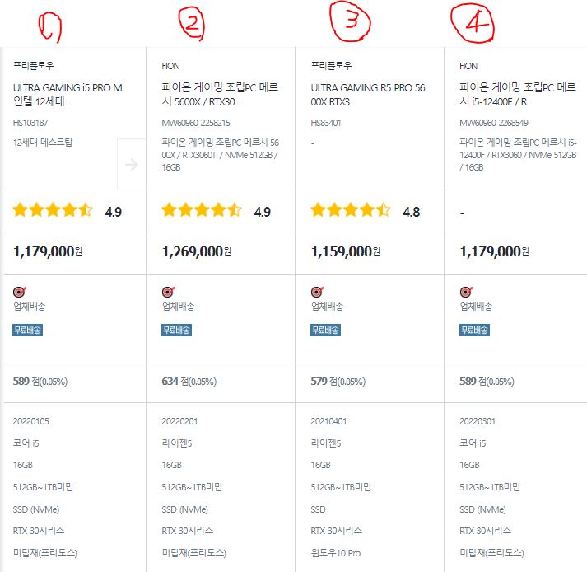Open ULTRA GAMING R5 PRO 5600X title
Image resolution: width=587 pixels, height=572 pixels.
368,95
